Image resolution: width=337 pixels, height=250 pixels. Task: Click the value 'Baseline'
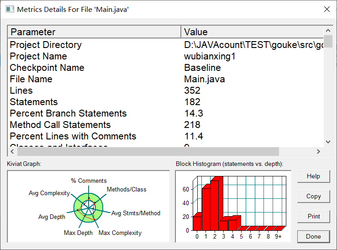click(202, 68)
